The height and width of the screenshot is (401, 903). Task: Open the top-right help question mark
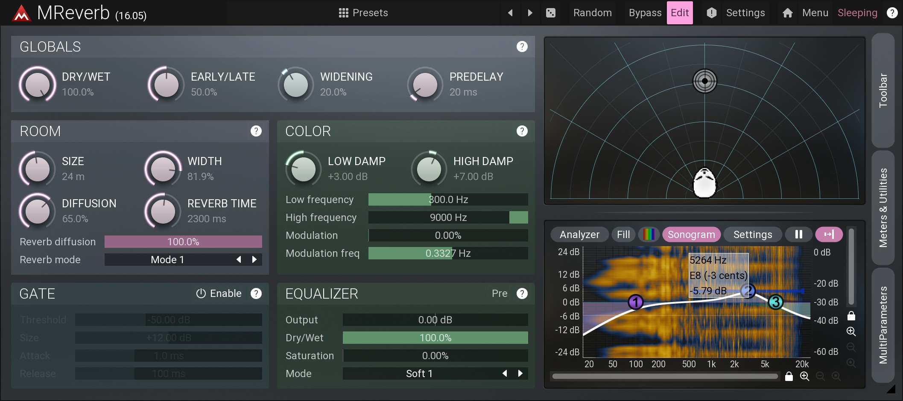pos(892,13)
